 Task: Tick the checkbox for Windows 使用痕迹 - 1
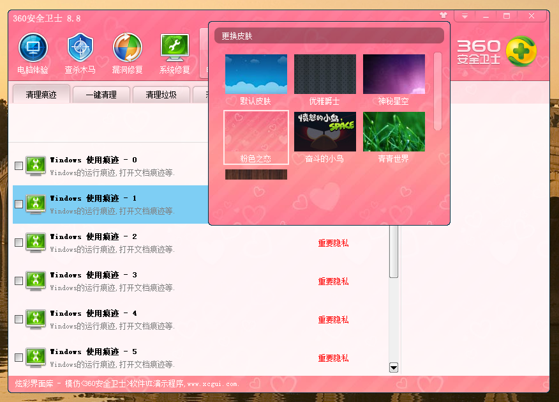[19, 205]
